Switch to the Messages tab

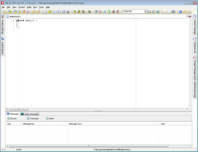[x=13, y=114]
